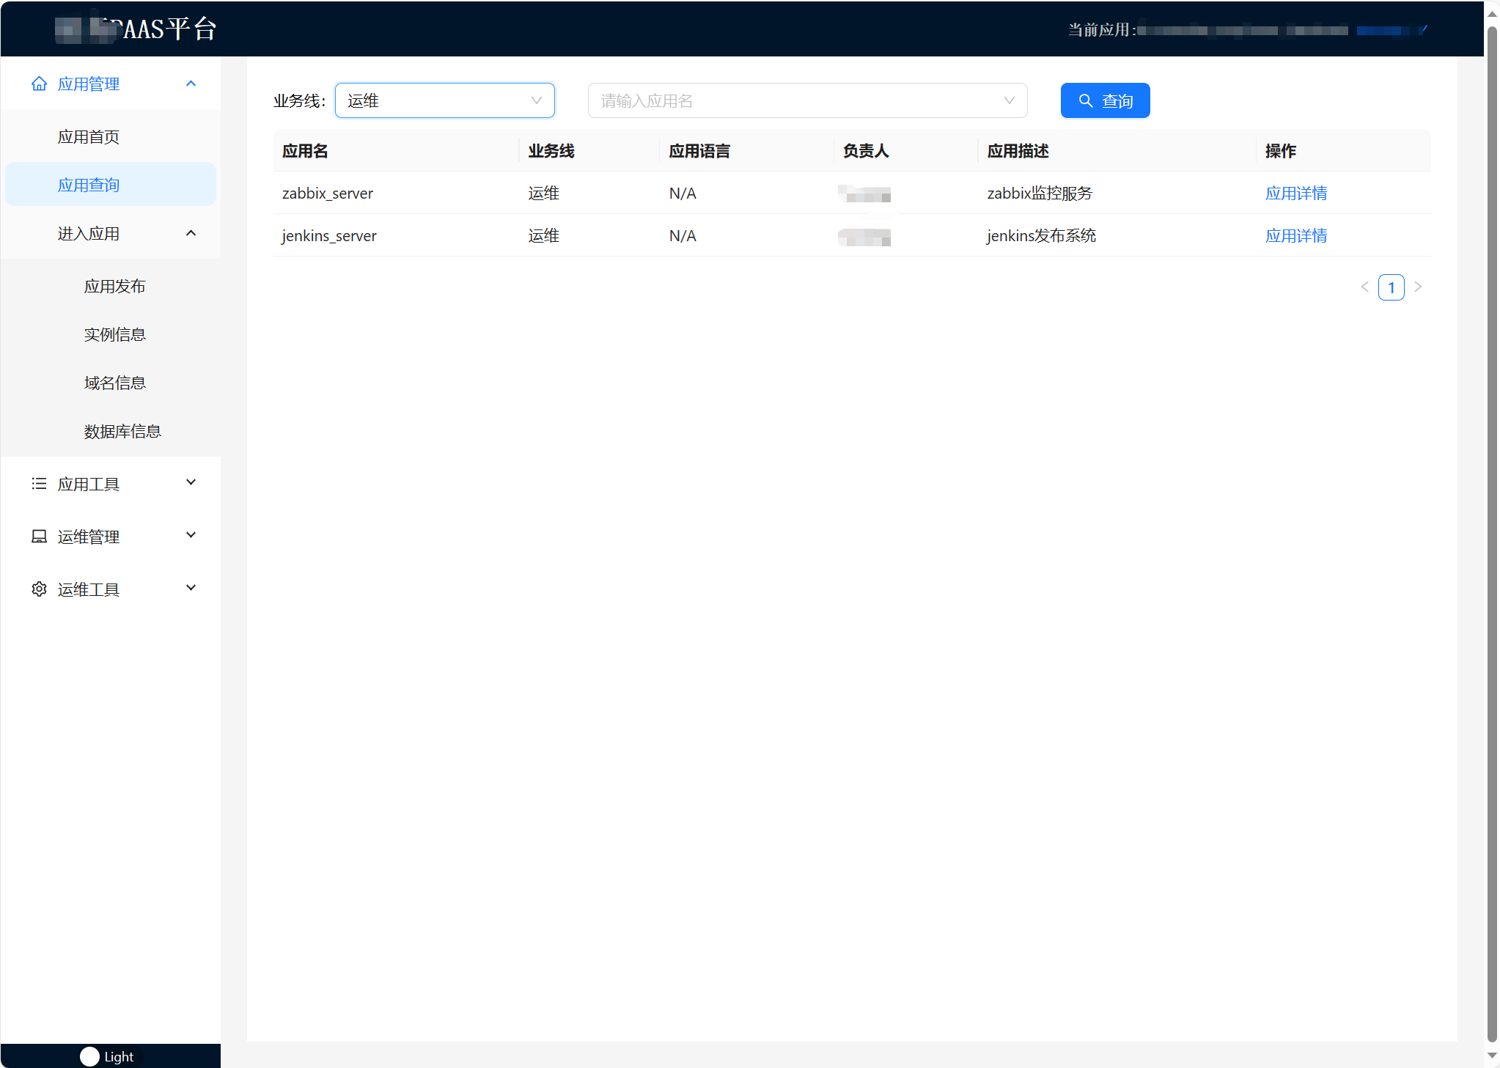Open 数据库信息 menu item
Screen dimensions: 1500x1068
(x=111, y=432)
